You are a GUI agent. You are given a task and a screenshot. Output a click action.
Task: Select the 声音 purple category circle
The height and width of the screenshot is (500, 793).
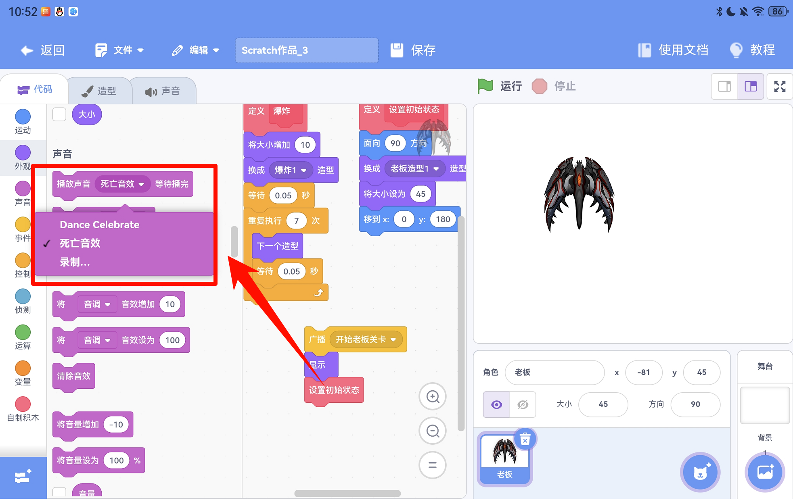(x=23, y=189)
